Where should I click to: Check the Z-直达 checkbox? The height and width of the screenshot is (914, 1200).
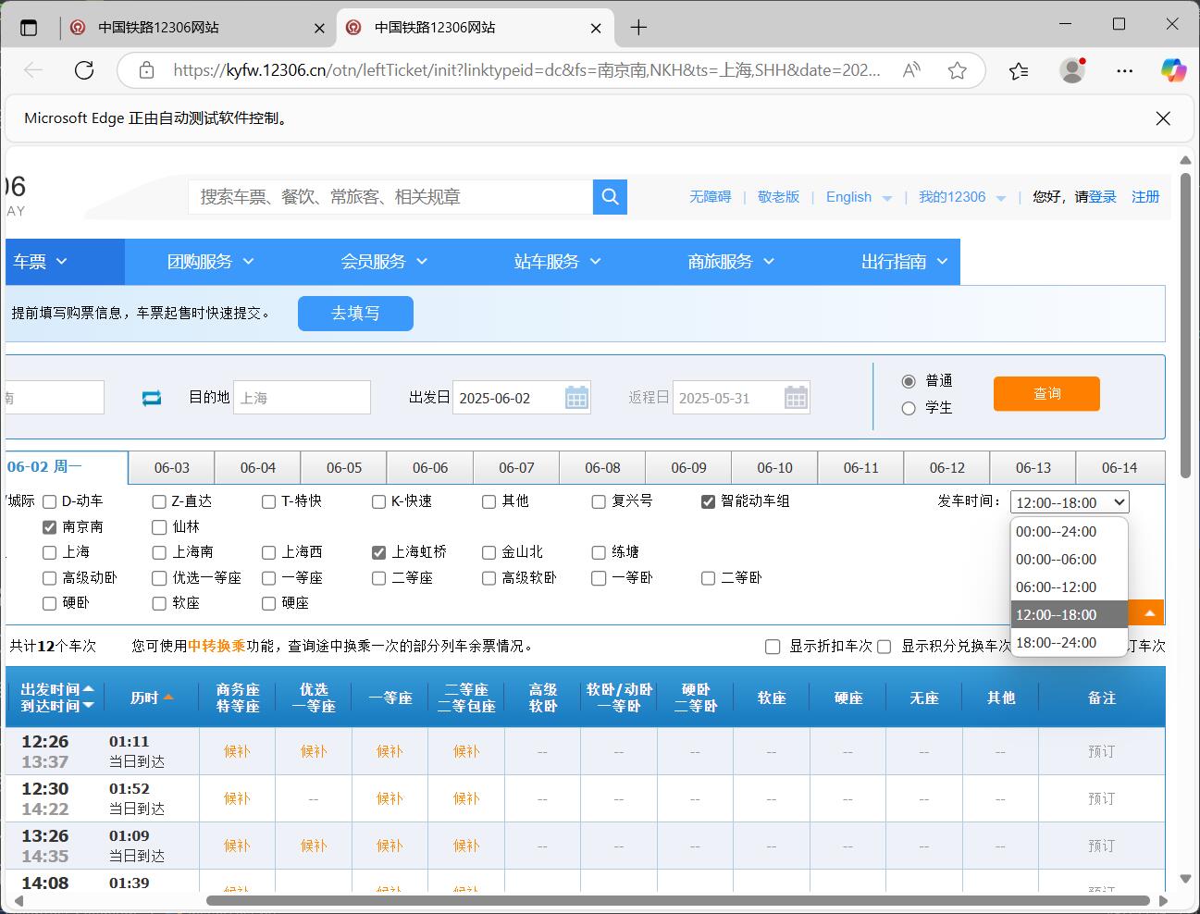(x=159, y=501)
